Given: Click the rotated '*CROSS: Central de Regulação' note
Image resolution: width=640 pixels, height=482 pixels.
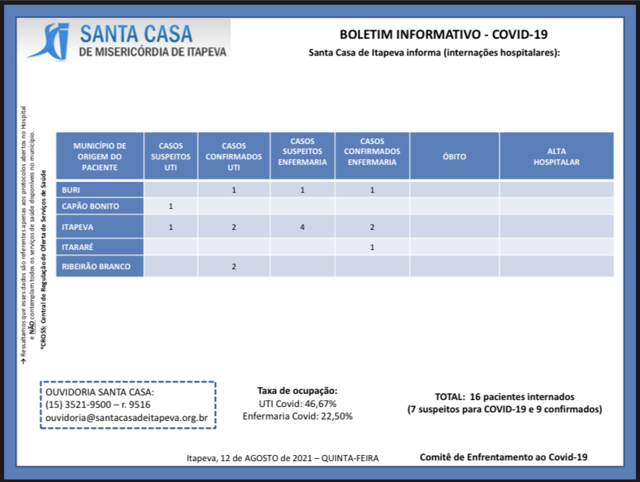Looking at the screenshot, I should point(44,259).
